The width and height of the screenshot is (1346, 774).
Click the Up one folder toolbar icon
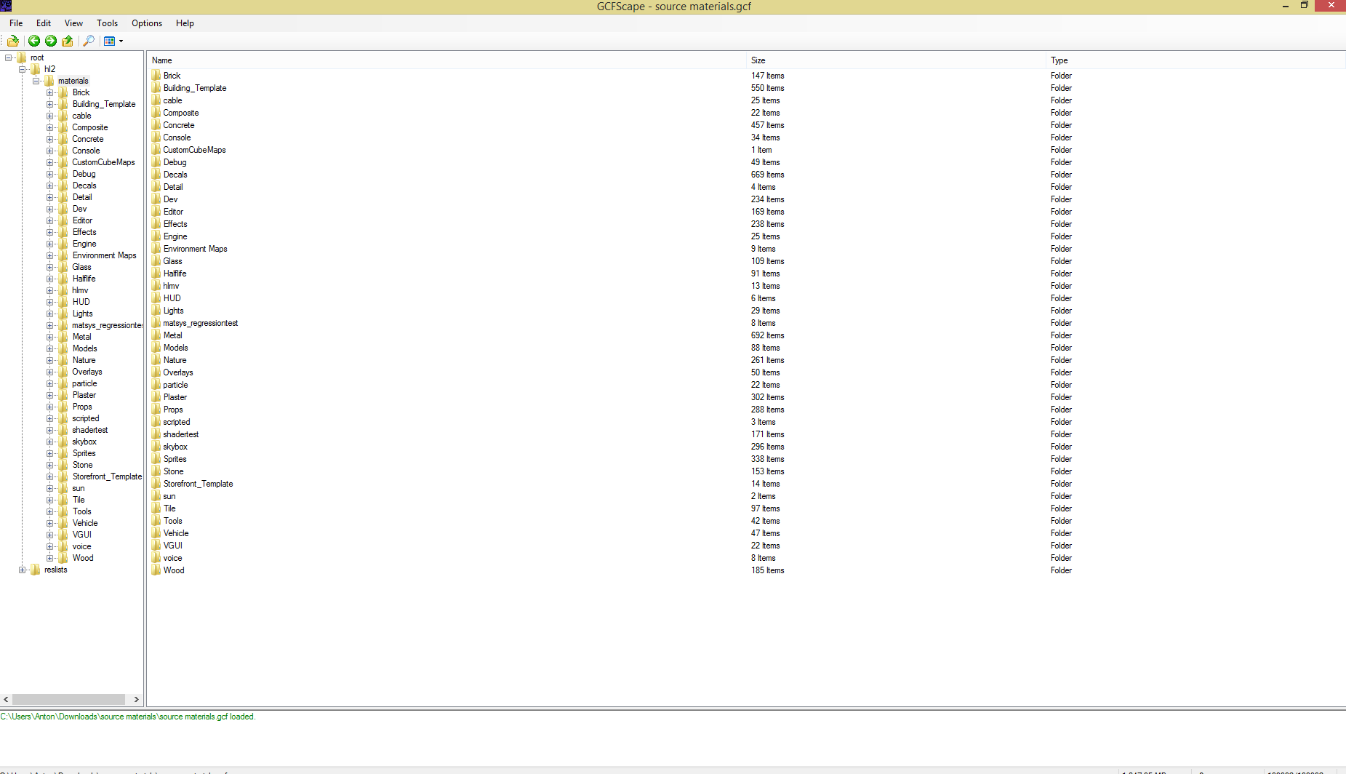(68, 41)
